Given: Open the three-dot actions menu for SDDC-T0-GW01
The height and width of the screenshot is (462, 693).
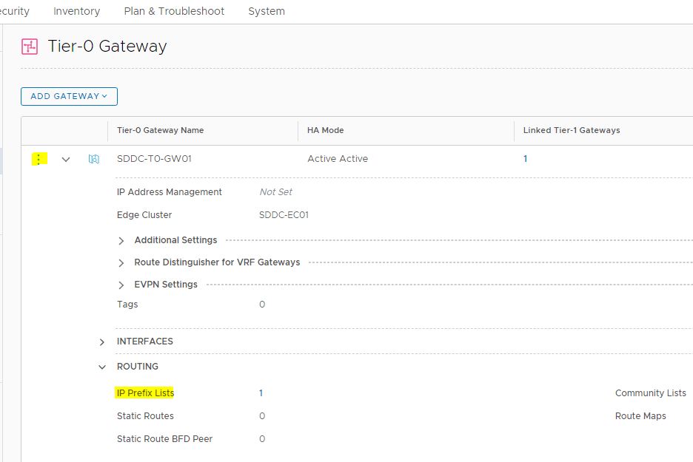Looking at the screenshot, I should [38, 159].
